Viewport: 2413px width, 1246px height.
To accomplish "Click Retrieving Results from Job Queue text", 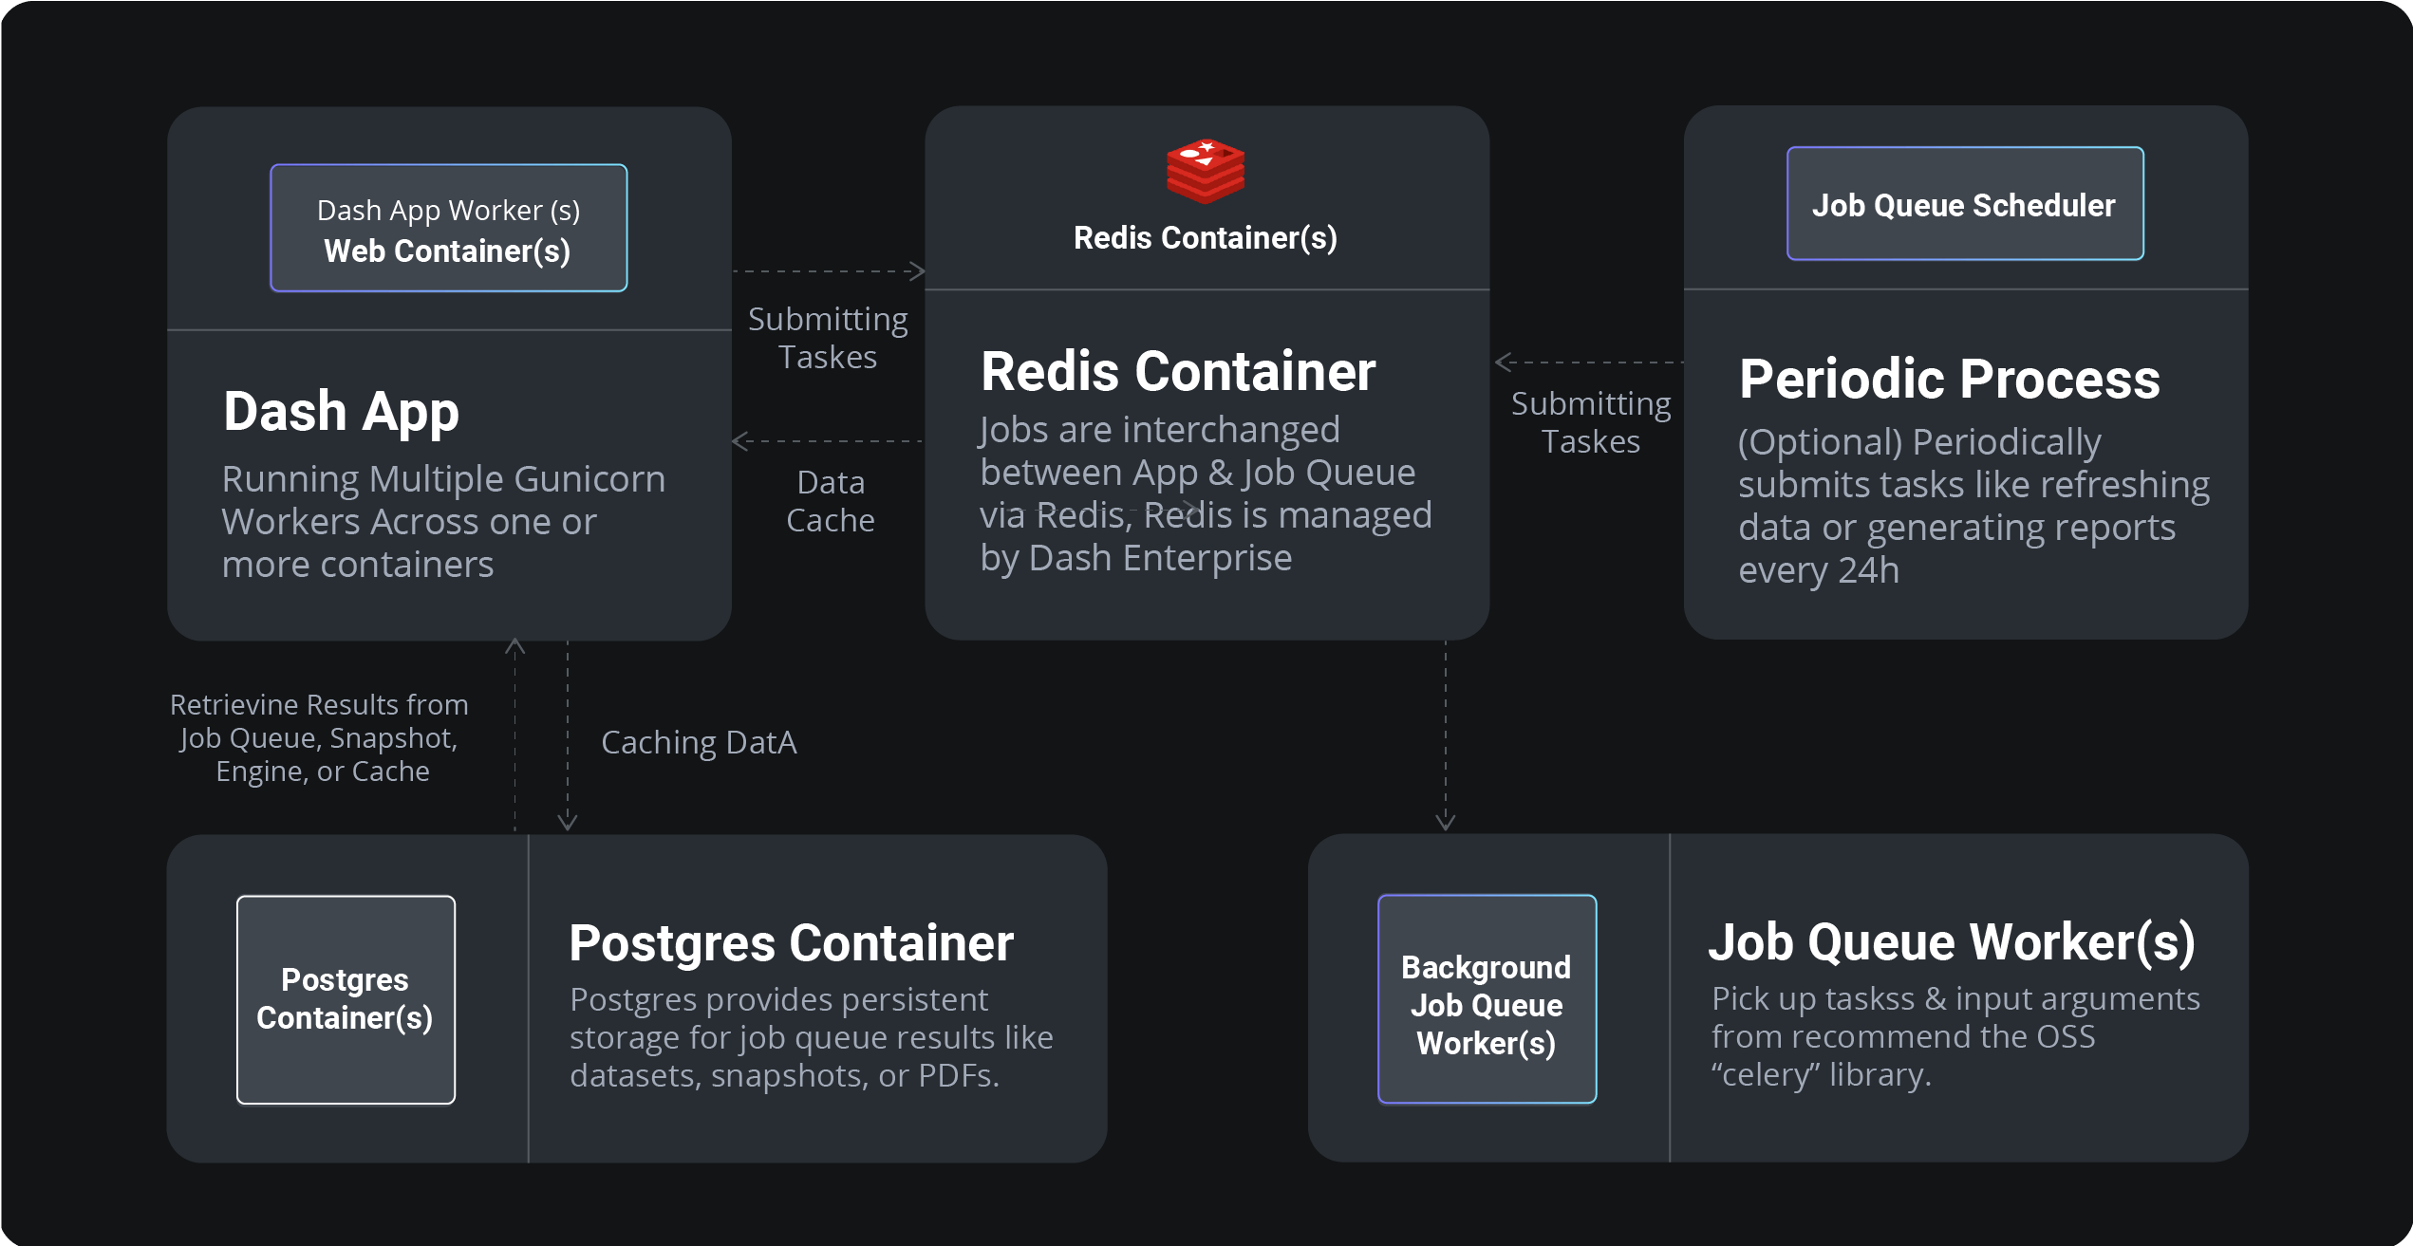I will coord(319,737).
